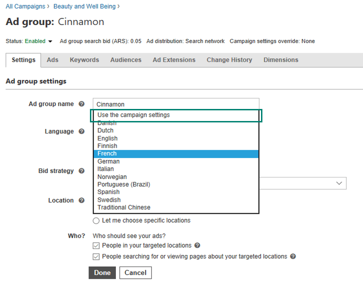Open help icon next to Location label
363x287 pixels.
click(x=82, y=200)
